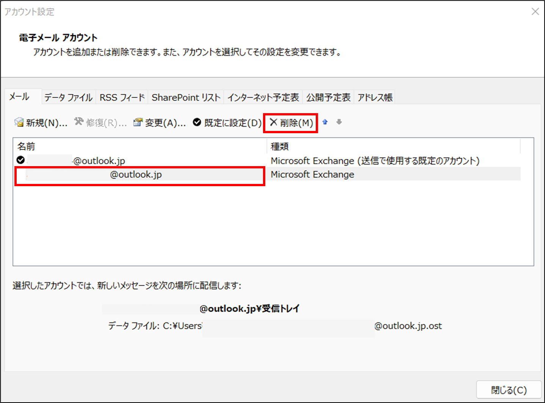Click default account checkmark in list

[21, 160]
